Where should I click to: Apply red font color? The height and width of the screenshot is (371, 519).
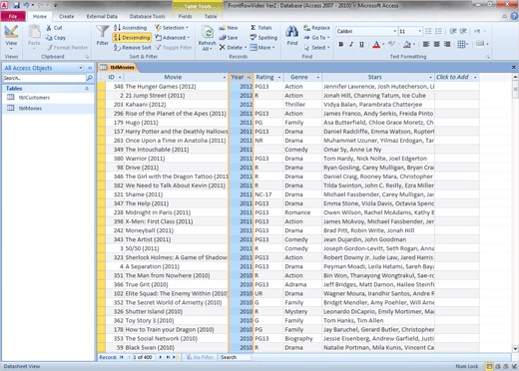click(376, 44)
